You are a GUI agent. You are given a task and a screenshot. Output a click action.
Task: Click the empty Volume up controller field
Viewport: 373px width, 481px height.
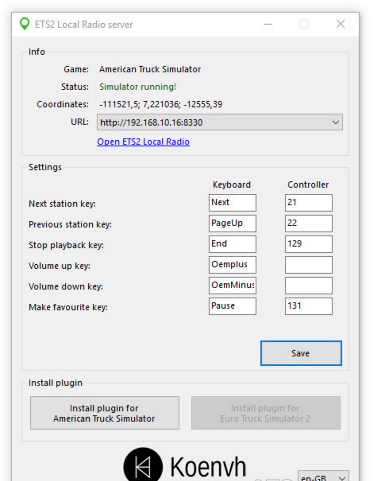tap(308, 265)
